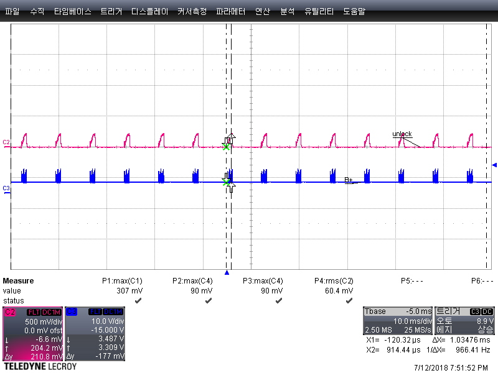The width and height of the screenshot is (498, 373).
Task: Open the 수직 menu
Action: 37,12
